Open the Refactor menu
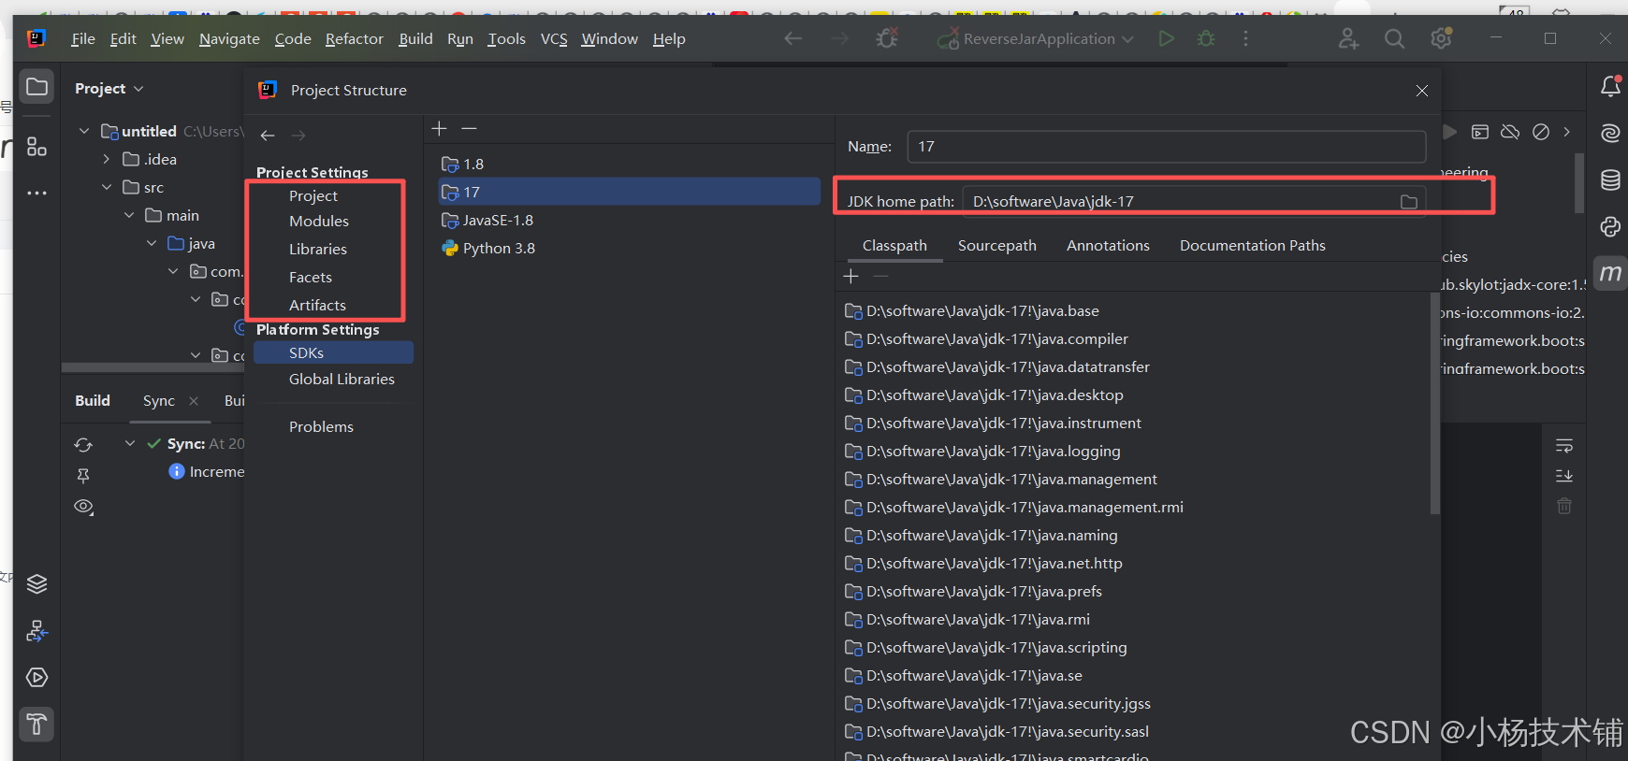Image resolution: width=1628 pixels, height=761 pixels. 355,38
